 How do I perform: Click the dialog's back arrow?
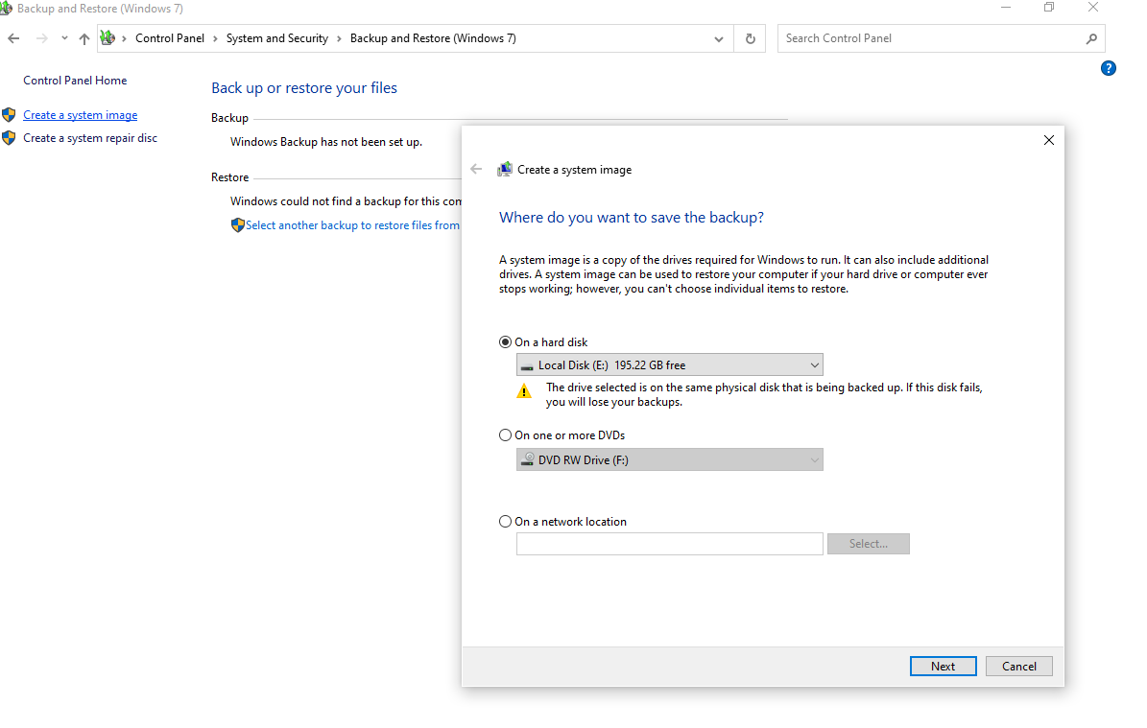pyautogui.click(x=476, y=169)
